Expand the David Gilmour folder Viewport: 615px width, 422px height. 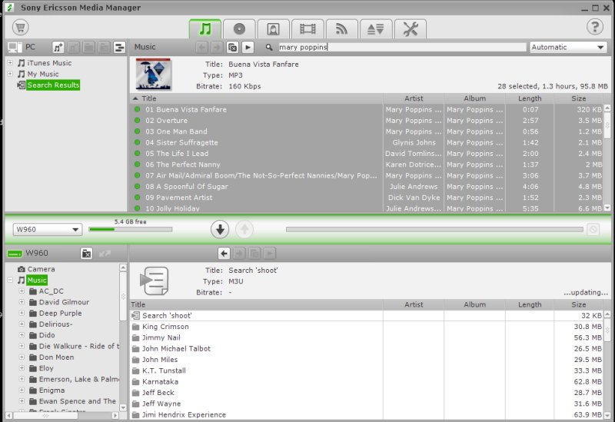[22, 302]
